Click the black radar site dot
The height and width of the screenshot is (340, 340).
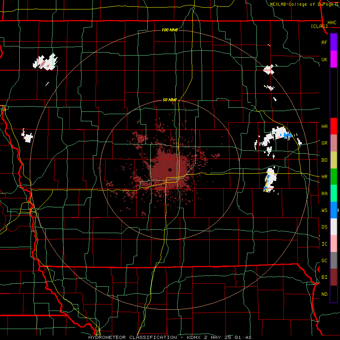pyautogui.click(x=170, y=170)
